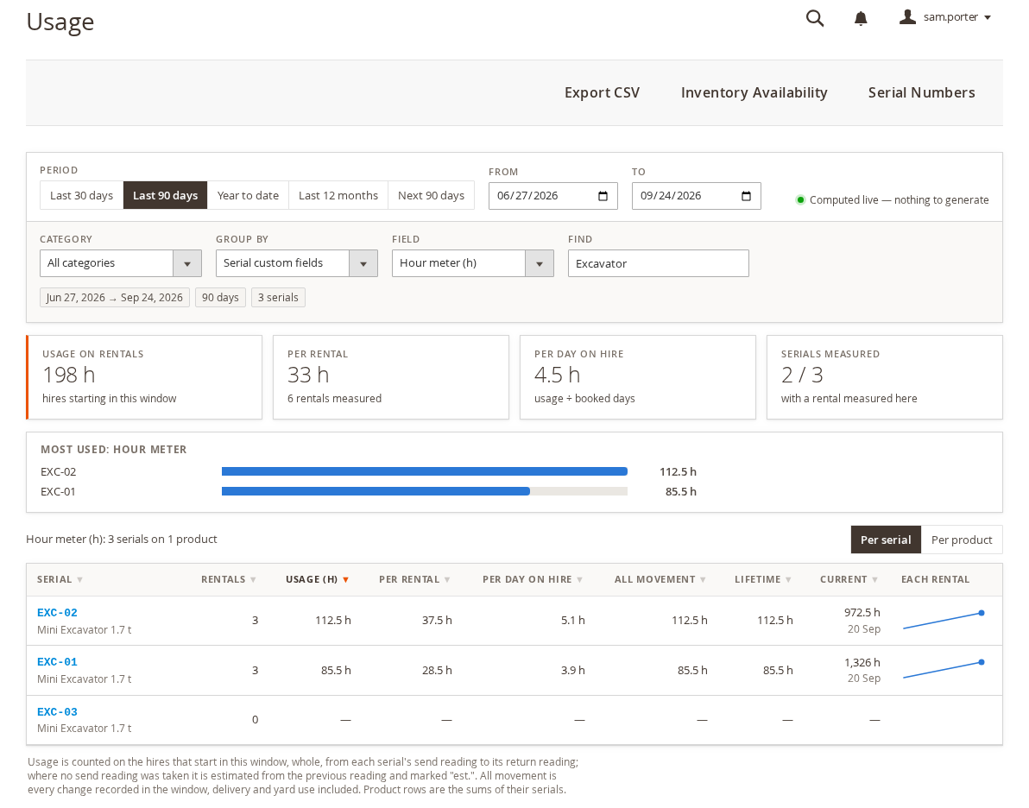
Task: Click the Each Rental column header
Action: click(x=935, y=579)
